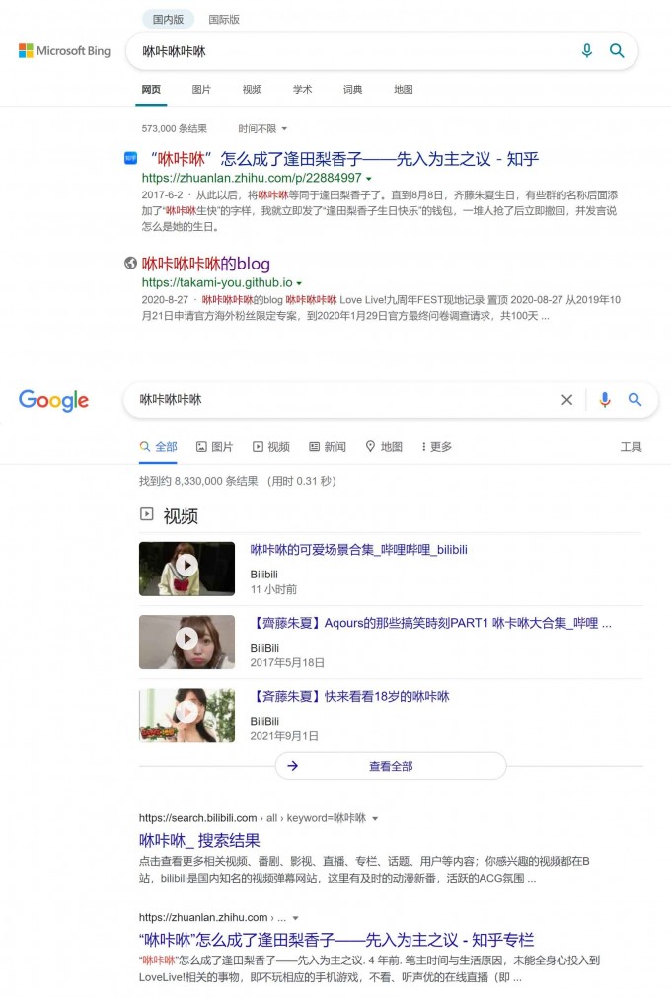Switch Bing to 国际版 mode

[x=224, y=20]
